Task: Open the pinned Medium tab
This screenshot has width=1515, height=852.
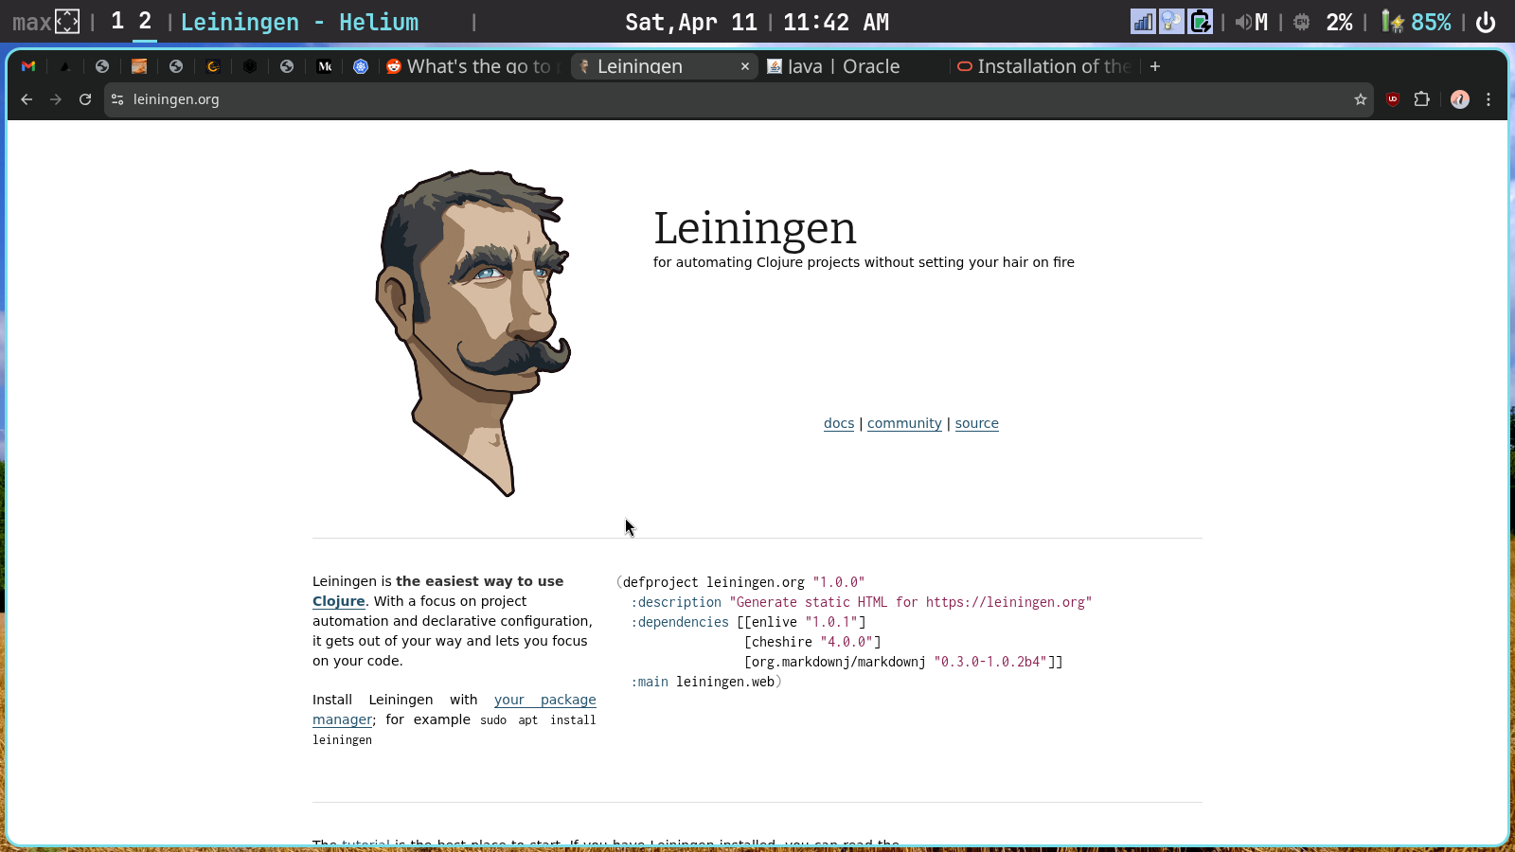Action: point(325,66)
